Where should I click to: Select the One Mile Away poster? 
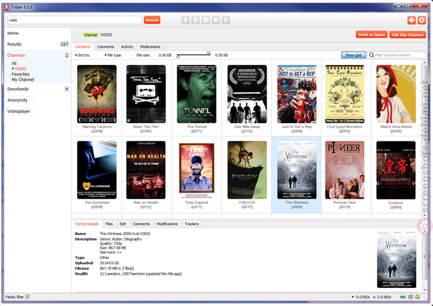tap(247, 94)
